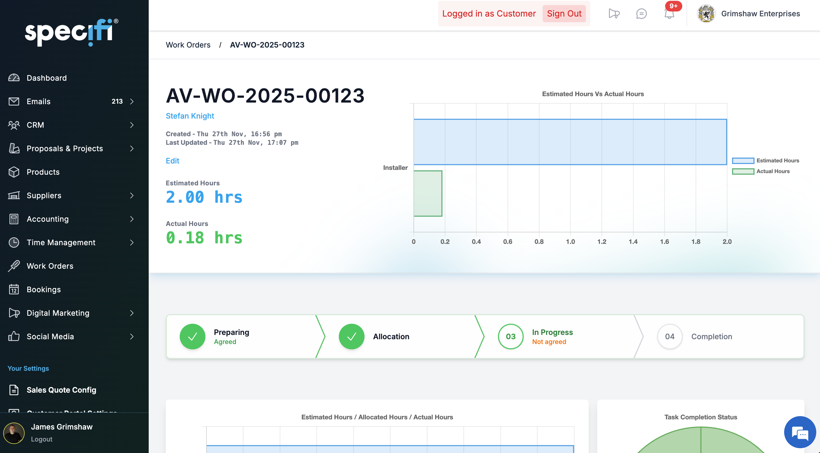Click the Bookings calendar icon

coord(14,290)
